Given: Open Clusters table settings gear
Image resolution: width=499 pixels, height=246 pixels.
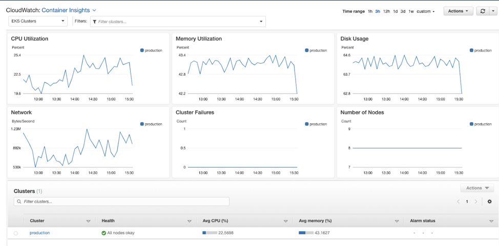Looking at the screenshot, I should point(489,202).
